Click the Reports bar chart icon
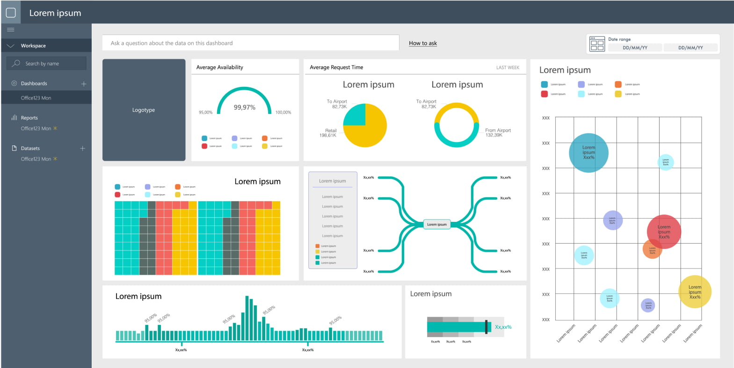The height and width of the screenshot is (368, 734). tap(14, 118)
